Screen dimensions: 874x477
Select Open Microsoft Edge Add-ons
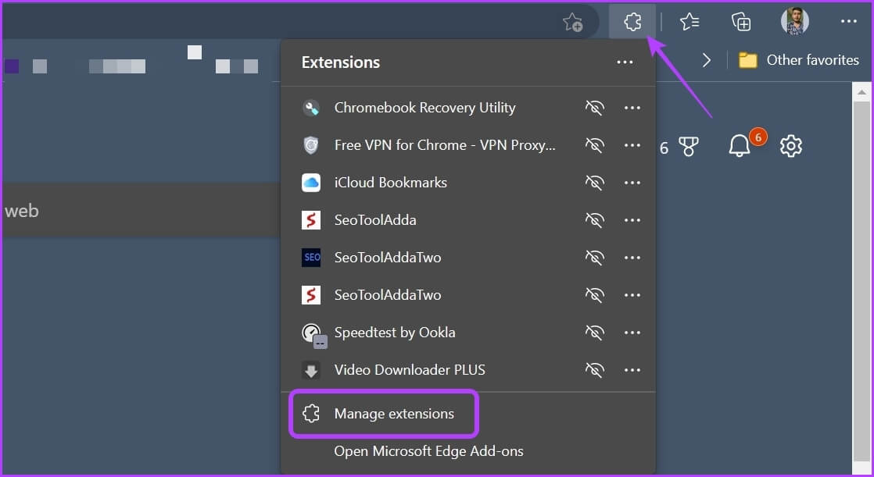[428, 451]
